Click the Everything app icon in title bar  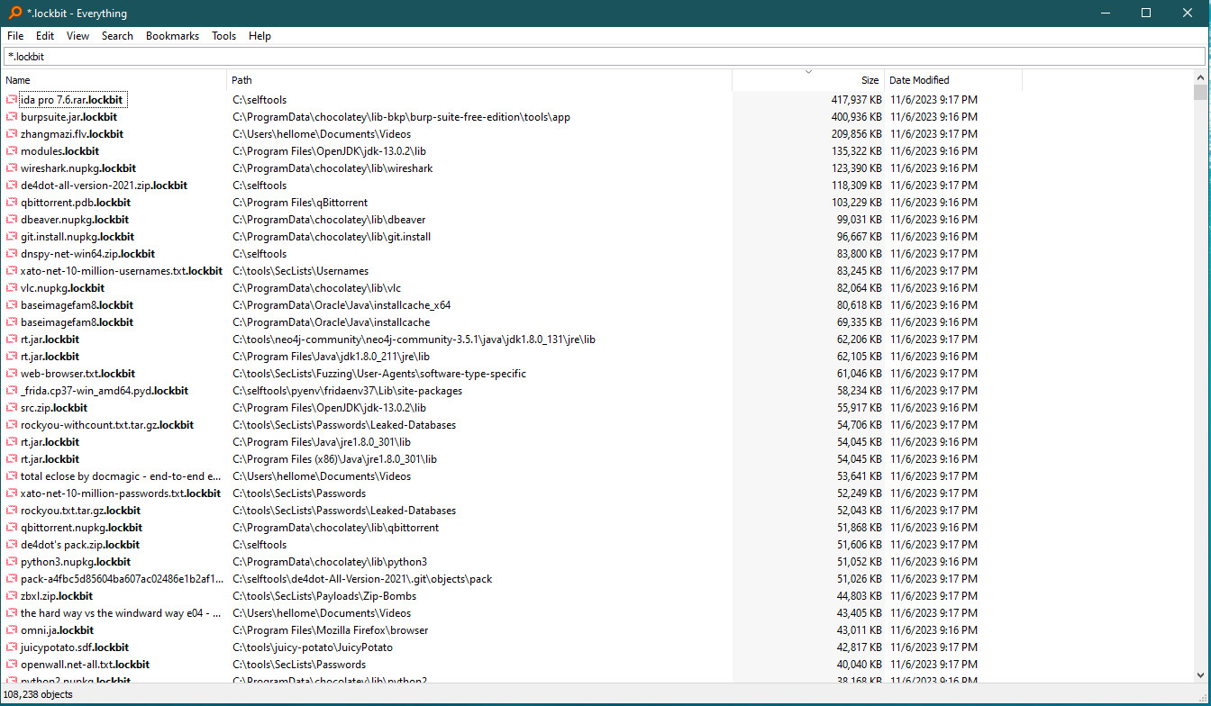tap(14, 14)
